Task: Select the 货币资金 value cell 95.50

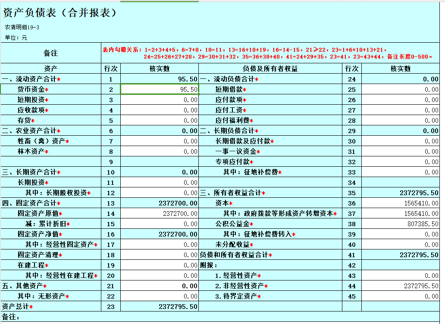Action: pyautogui.click(x=160, y=89)
